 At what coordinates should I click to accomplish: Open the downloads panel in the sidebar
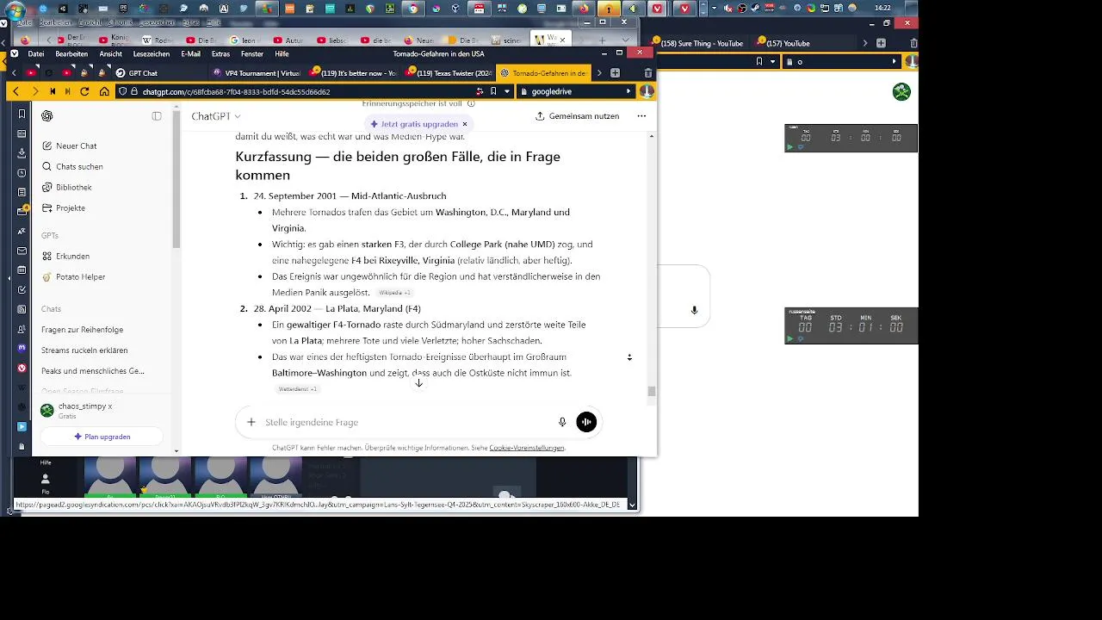point(22,153)
